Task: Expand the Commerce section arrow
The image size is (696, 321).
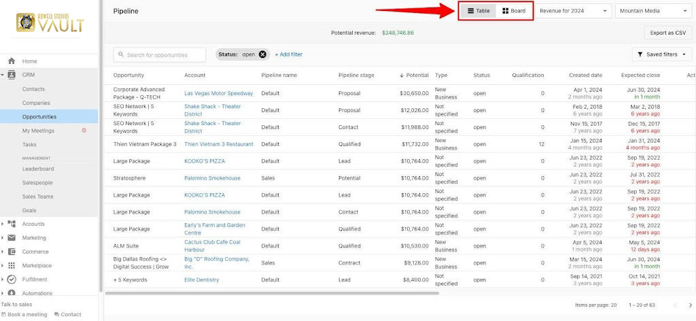Action: pyautogui.click(x=3, y=252)
